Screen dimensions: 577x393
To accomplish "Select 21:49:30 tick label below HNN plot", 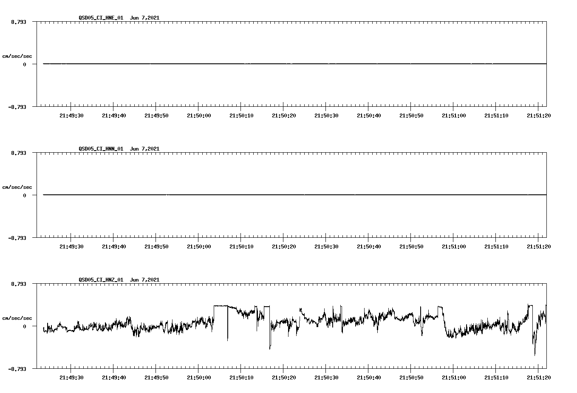I will (x=71, y=247).
